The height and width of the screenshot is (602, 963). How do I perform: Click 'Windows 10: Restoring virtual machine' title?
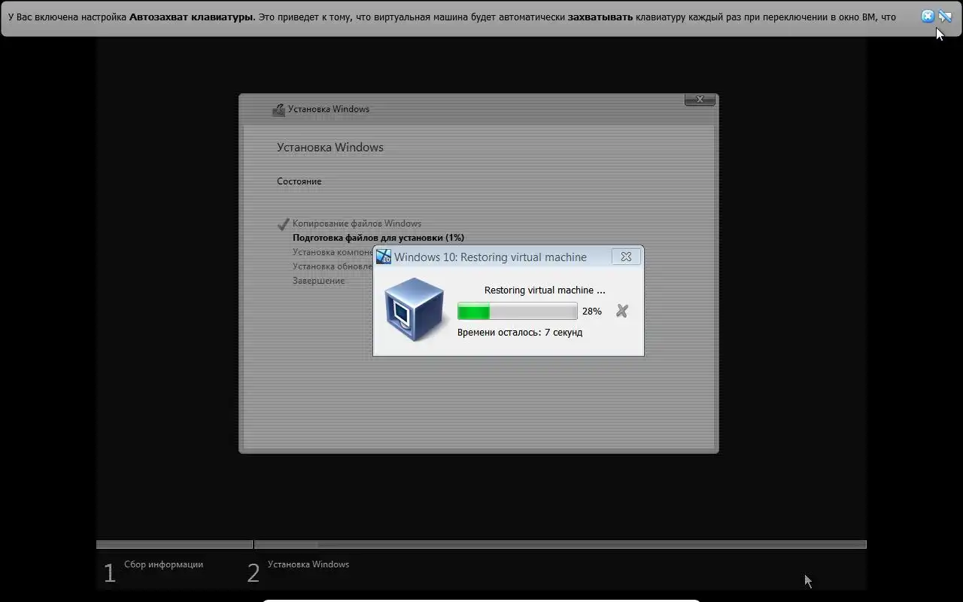click(x=491, y=257)
